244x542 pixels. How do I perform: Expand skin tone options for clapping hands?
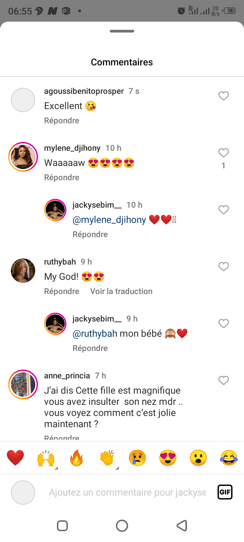click(117, 468)
